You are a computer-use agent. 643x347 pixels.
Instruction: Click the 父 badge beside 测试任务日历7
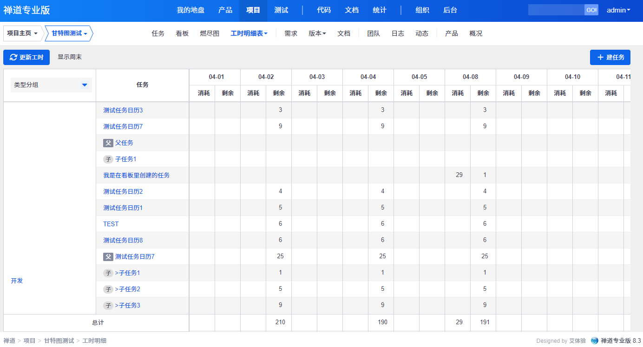[x=108, y=257]
